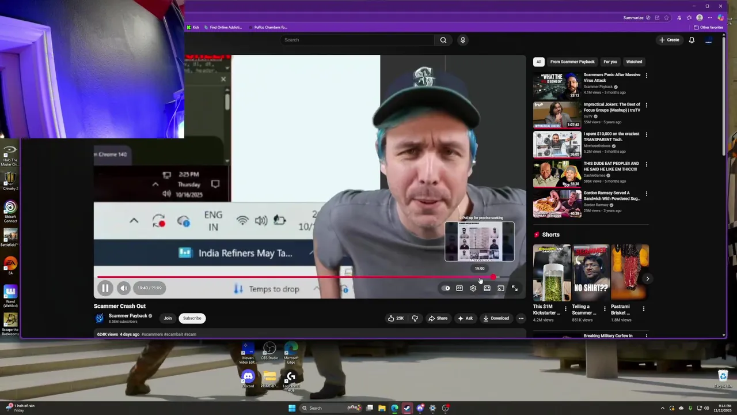
Task: Select the All filter chip
Action: pyautogui.click(x=538, y=62)
